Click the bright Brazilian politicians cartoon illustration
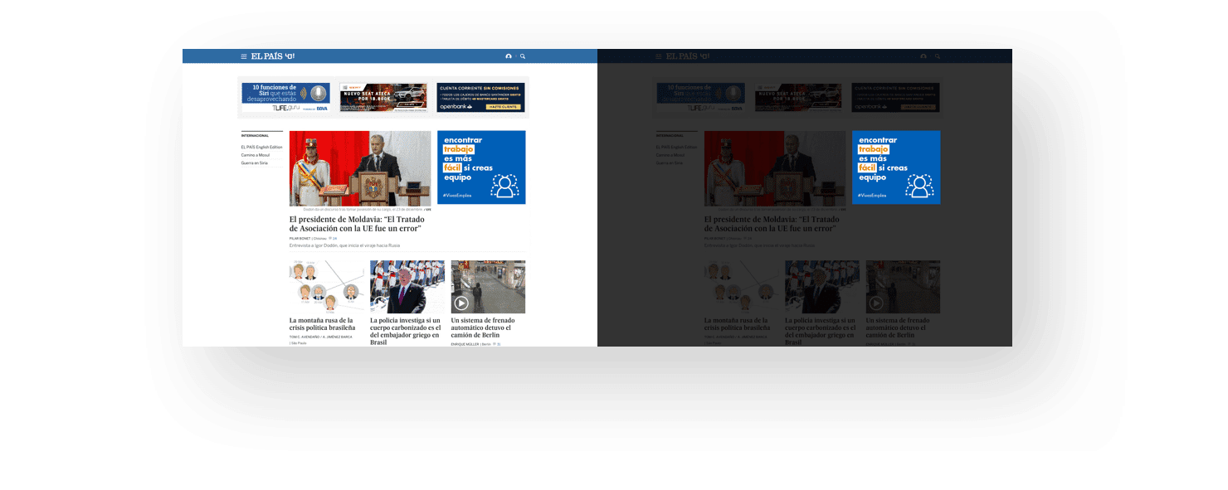1228x490 pixels. [326, 287]
